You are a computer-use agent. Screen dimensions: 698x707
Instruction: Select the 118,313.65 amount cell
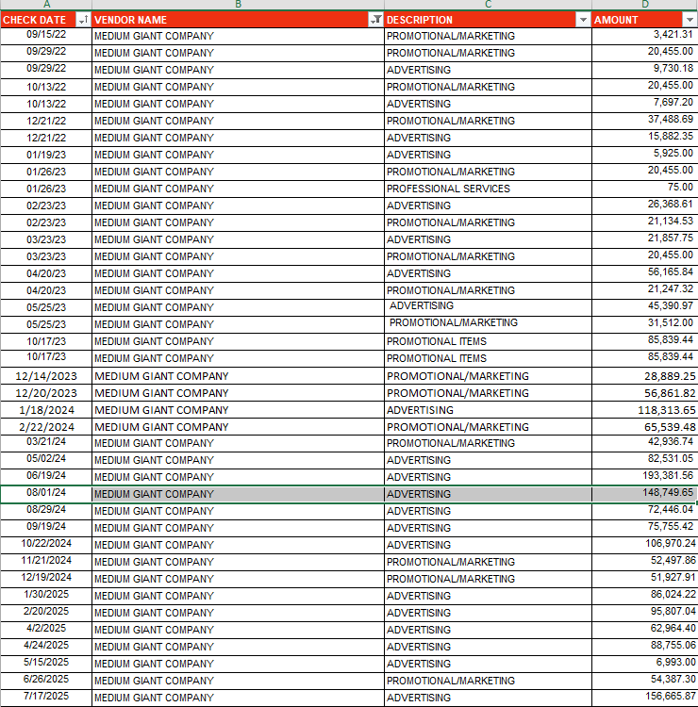coord(645,409)
